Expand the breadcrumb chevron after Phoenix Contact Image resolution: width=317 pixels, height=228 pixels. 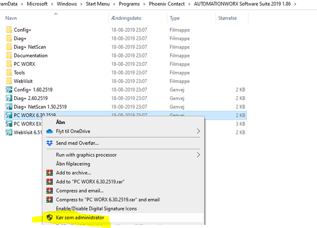189,4
